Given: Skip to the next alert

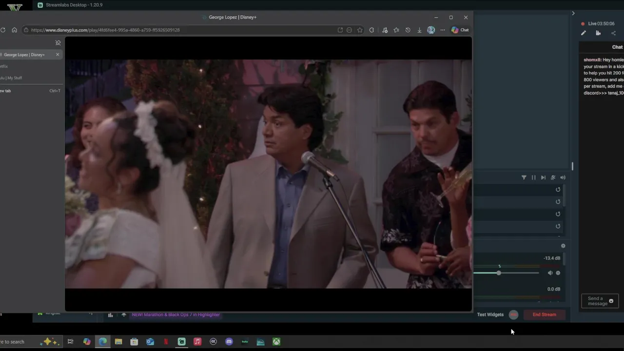Looking at the screenshot, I should 543,177.
